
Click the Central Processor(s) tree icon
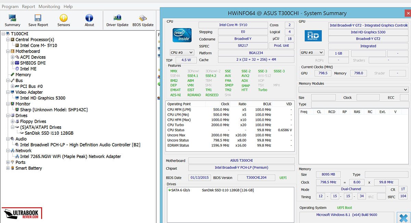[x=13, y=40]
